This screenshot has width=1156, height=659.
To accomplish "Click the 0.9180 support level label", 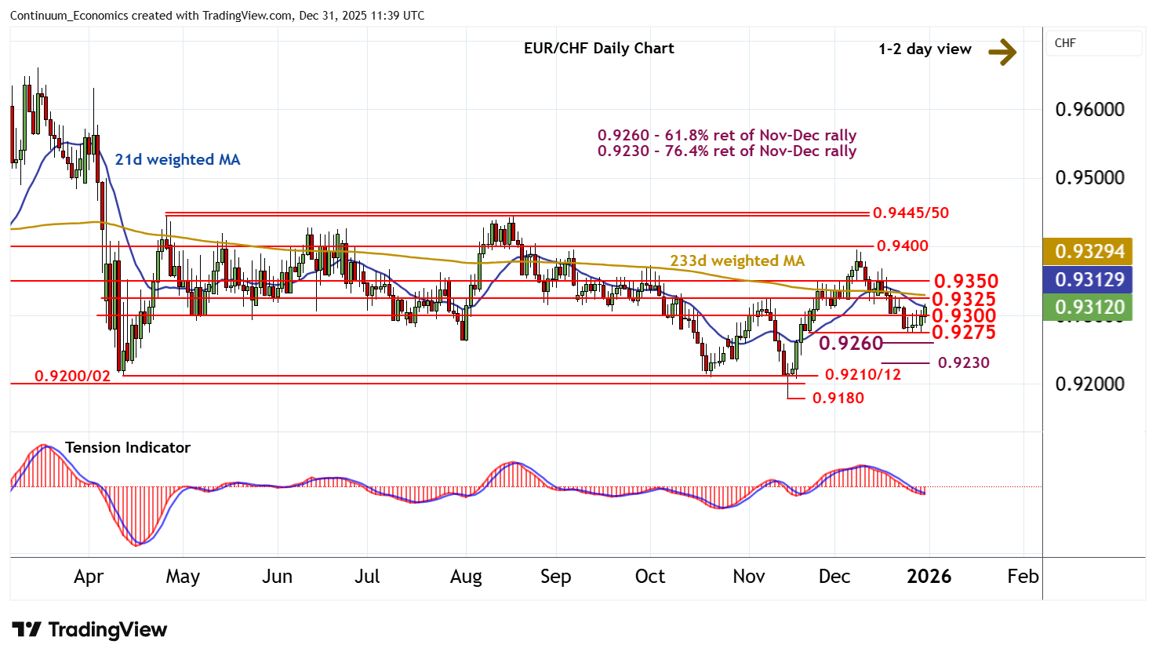I will point(838,399).
